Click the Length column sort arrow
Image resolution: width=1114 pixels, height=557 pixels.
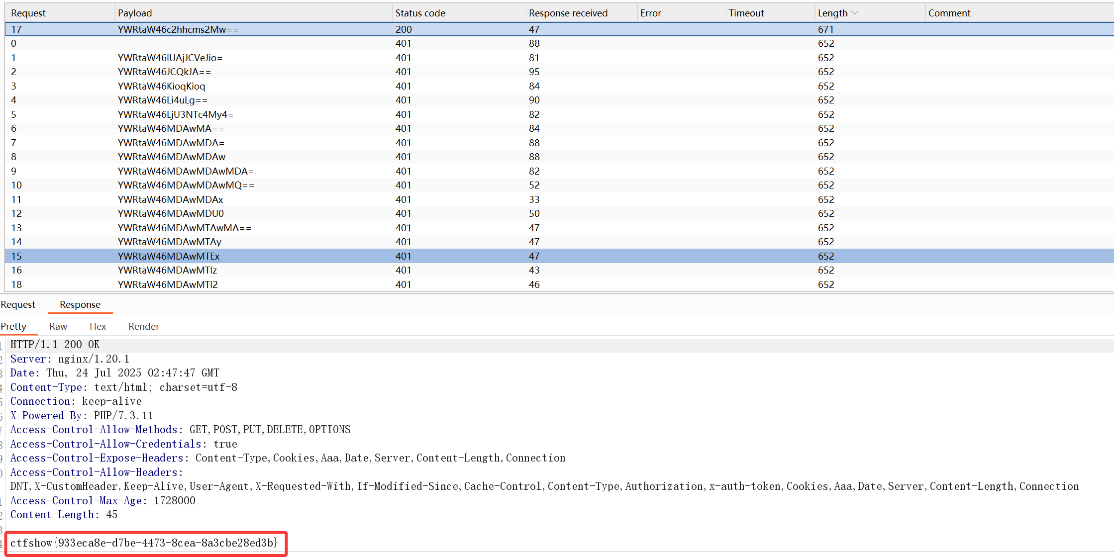coord(855,13)
